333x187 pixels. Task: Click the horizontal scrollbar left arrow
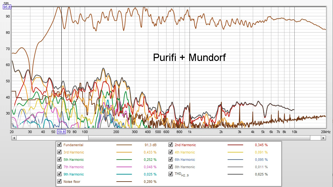(x=14, y=138)
